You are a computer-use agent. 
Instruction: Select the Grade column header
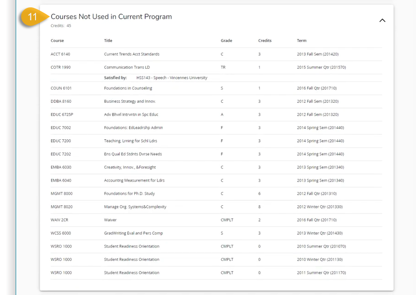click(226, 40)
